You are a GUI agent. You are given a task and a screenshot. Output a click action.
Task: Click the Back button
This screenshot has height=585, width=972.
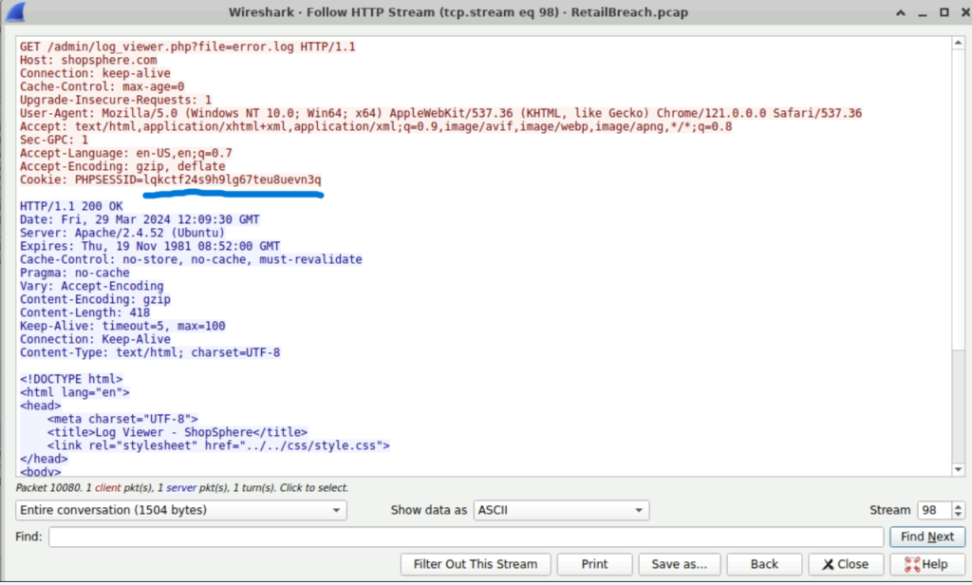pyautogui.click(x=764, y=564)
